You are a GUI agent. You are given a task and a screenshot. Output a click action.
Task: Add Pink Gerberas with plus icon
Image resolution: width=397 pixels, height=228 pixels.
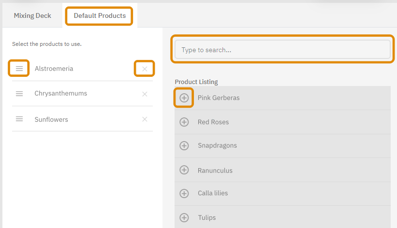point(184,98)
